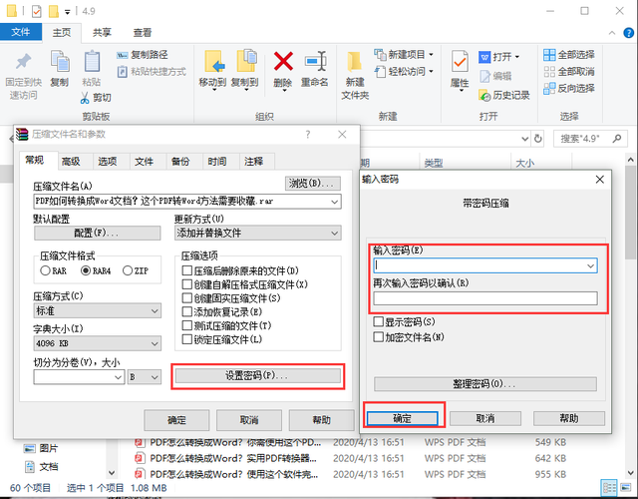Click the Rename icon
Screen dimensions: 638x499
pyautogui.click(x=315, y=61)
